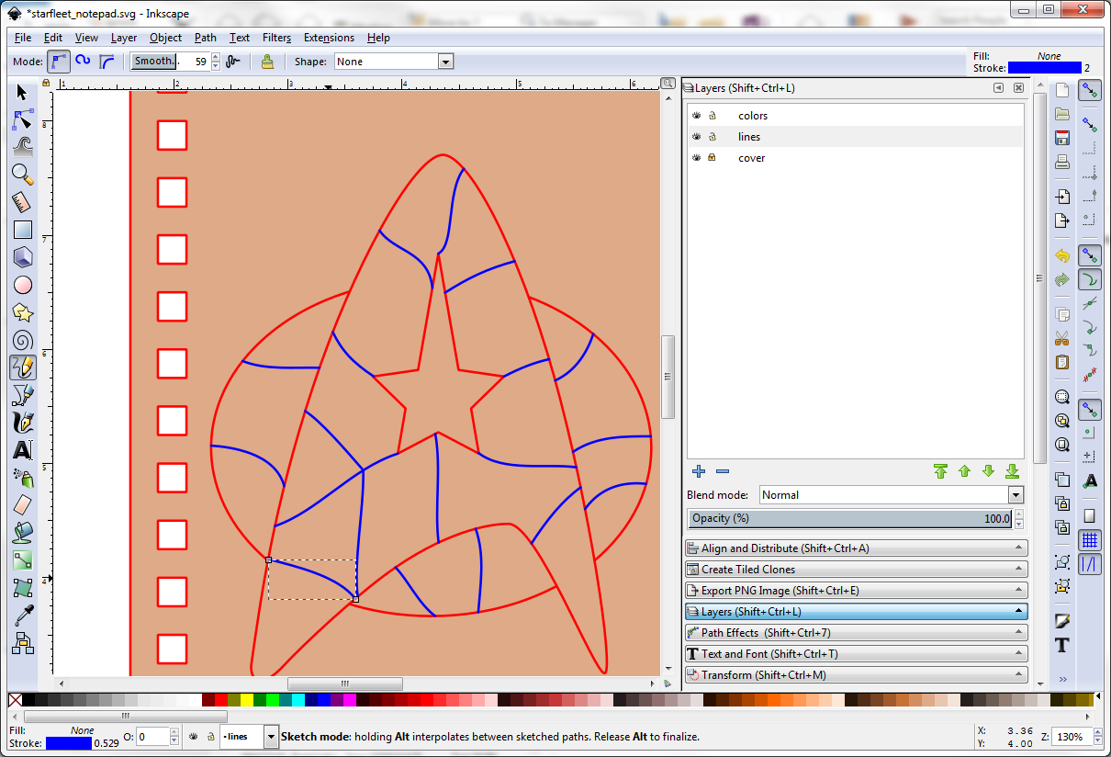Open the Blend mode dropdown
The width and height of the screenshot is (1111, 757).
point(1015,495)
